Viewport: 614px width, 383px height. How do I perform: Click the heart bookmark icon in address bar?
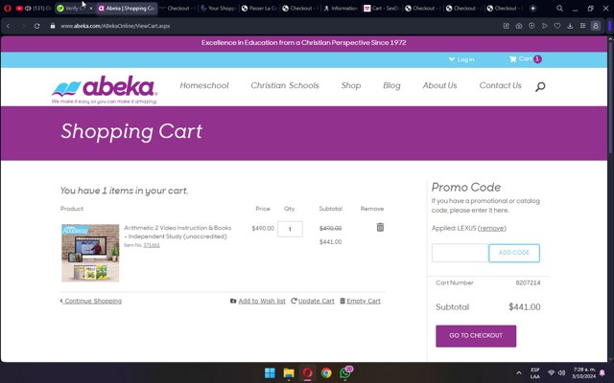(557, 26)
